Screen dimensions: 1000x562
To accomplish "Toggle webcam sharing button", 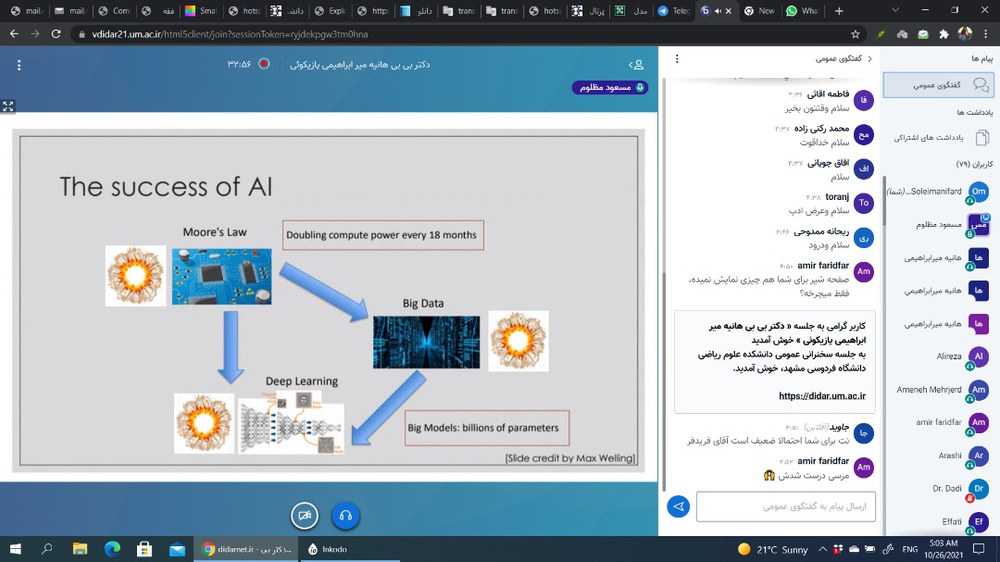I will [x=304, y=516].
